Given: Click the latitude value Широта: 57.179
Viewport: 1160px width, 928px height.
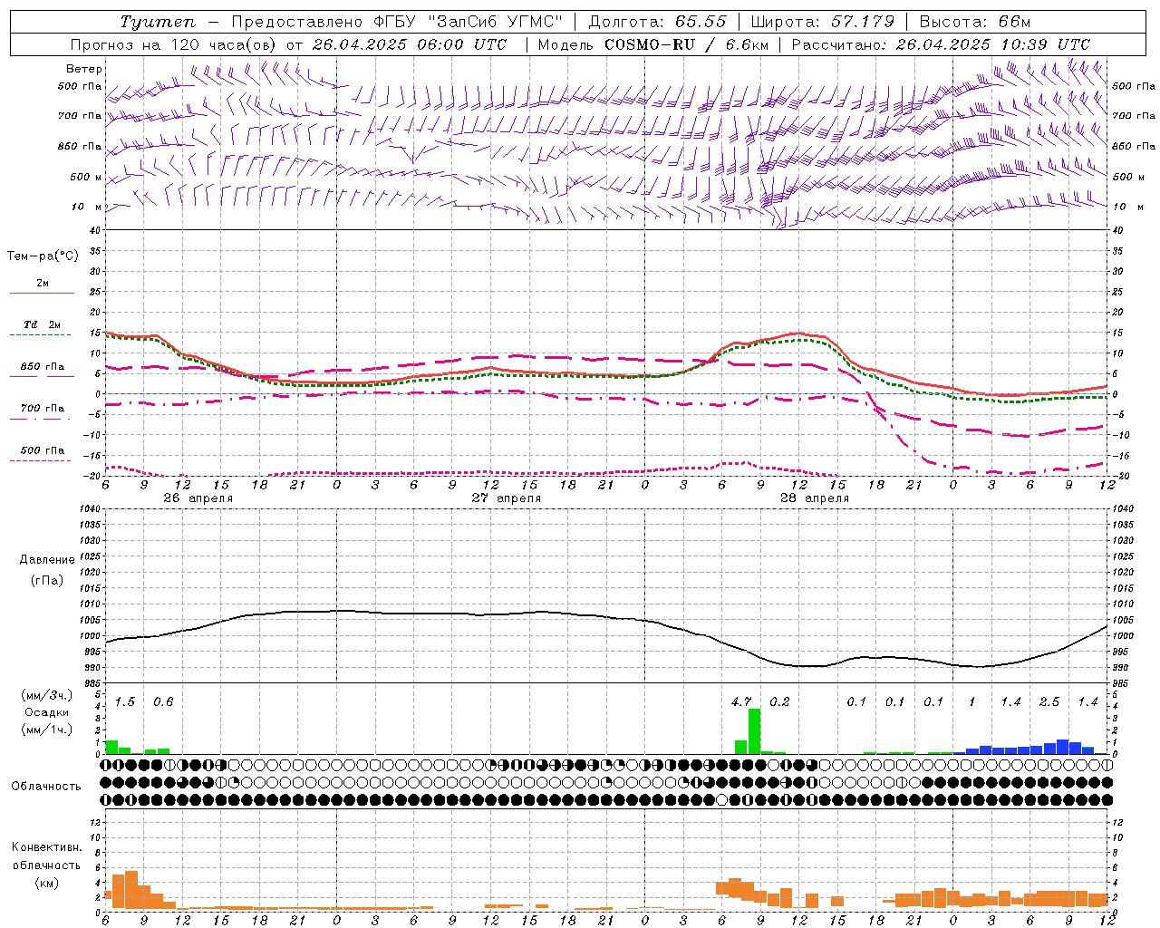Looking at the screenshot, I should (x=823, y=22).
